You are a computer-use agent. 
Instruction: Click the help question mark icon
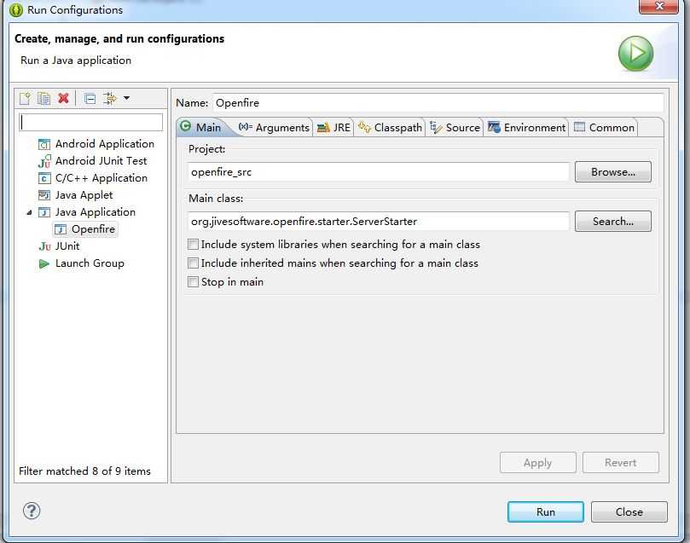click(x=32, y=511)
